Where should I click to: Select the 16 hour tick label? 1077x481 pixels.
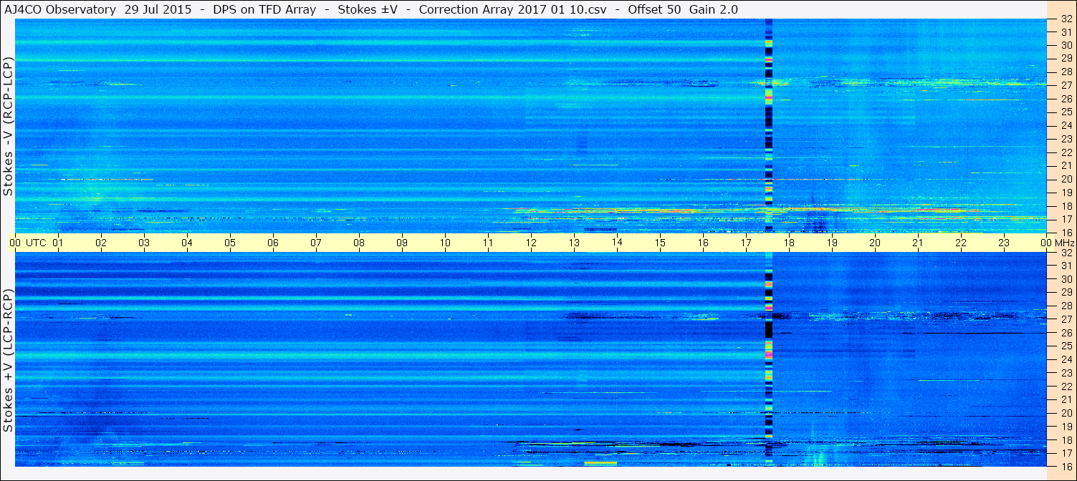click(x=703, y=243)
